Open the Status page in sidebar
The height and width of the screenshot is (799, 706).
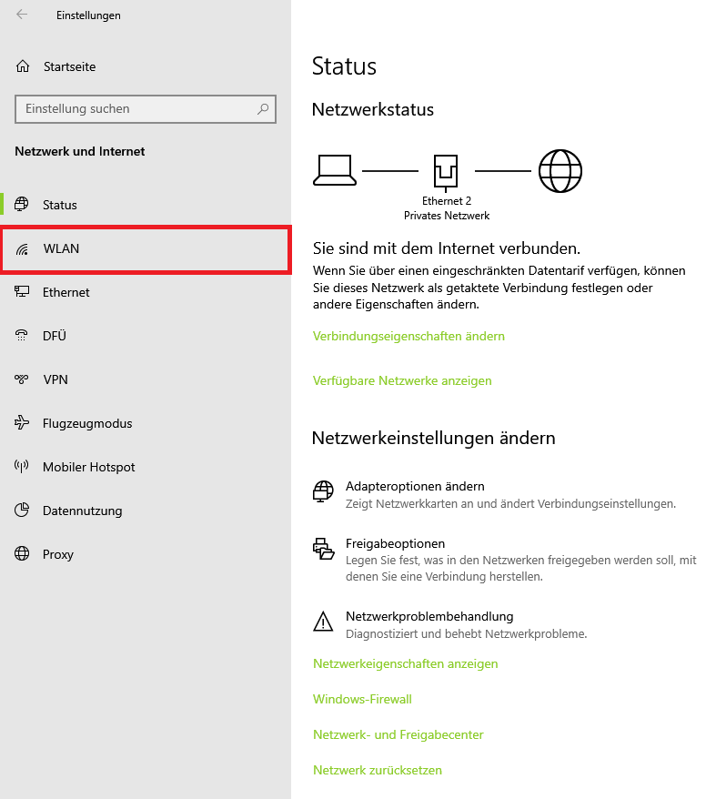click(x=60, y=205)
